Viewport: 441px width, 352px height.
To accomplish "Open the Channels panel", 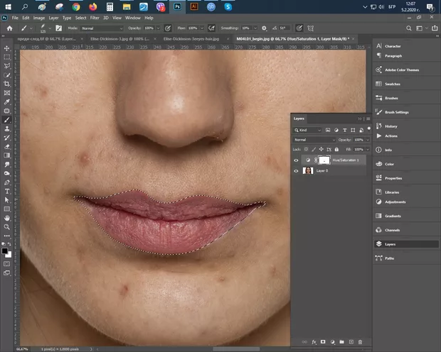I will [x=391, y=231].
